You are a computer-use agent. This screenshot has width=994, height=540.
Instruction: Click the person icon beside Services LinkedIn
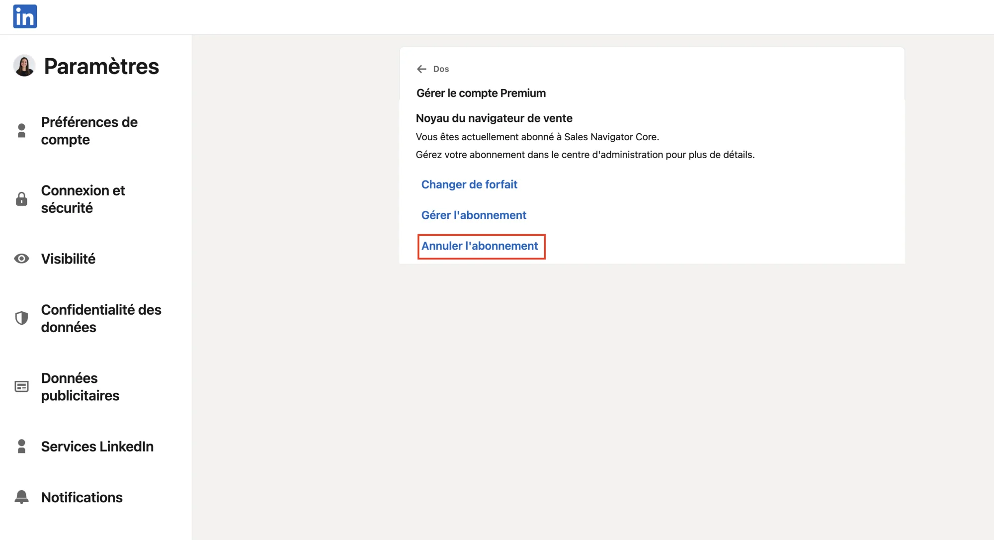21,447
